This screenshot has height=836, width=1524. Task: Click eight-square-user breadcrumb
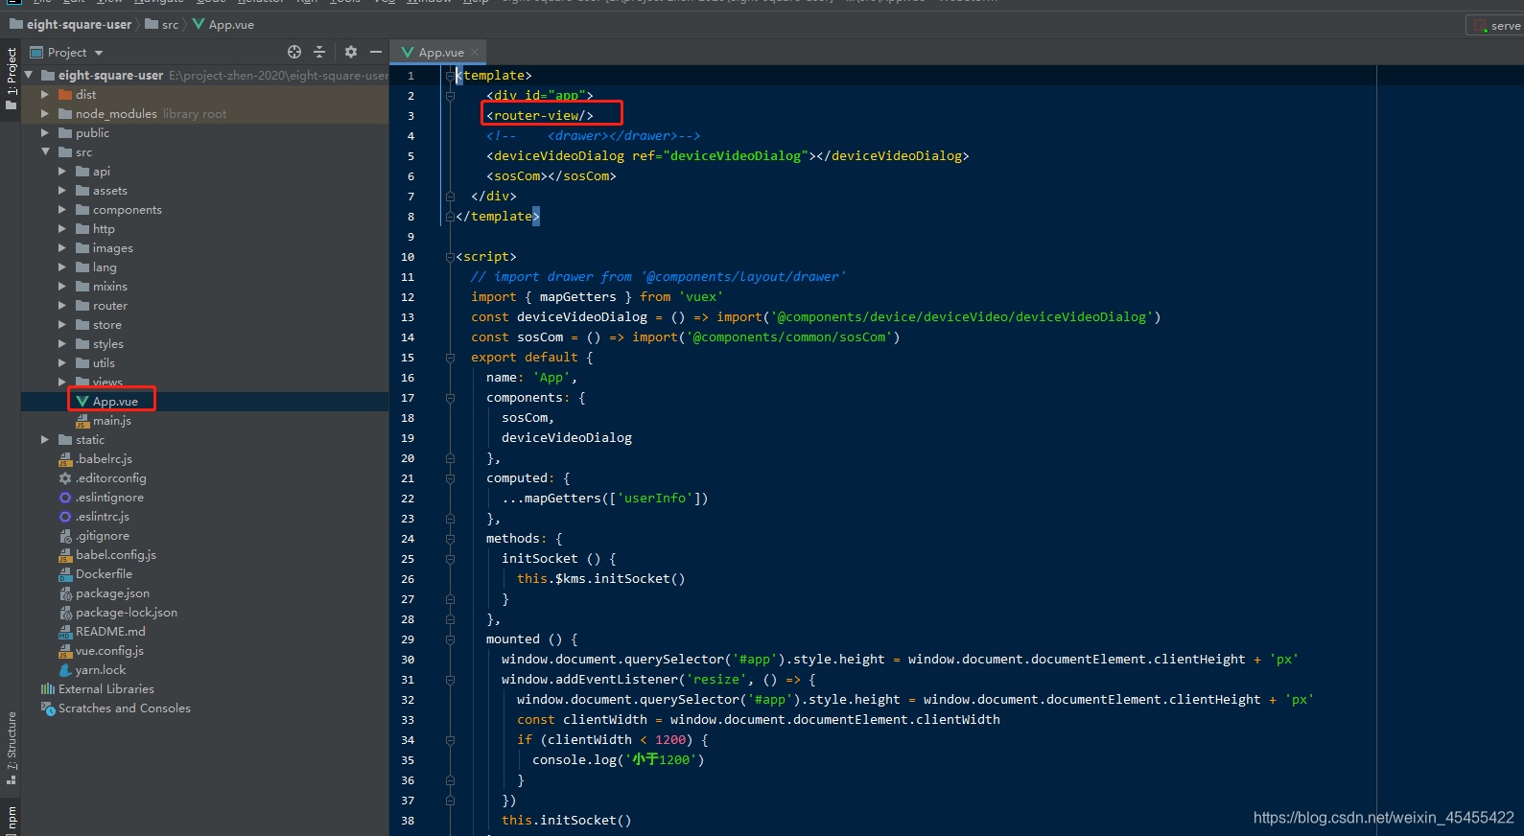(x=70, y=24)
